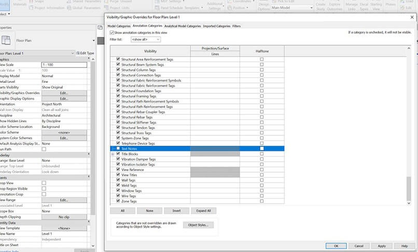Collapse the Underlay section in Properties
This screenshot has height=252, width=418.
pos(89,155)
